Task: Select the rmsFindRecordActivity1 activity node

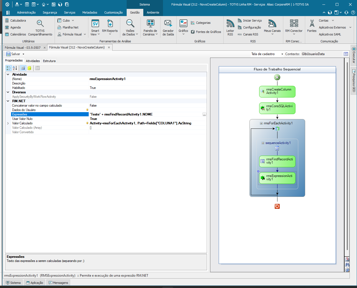Action: (277, 161)
